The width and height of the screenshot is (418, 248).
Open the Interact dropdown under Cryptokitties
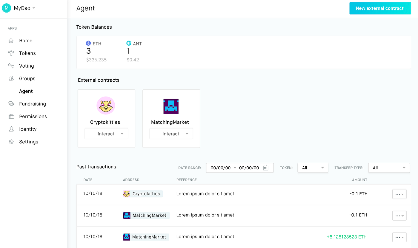[x=106, y=134]
